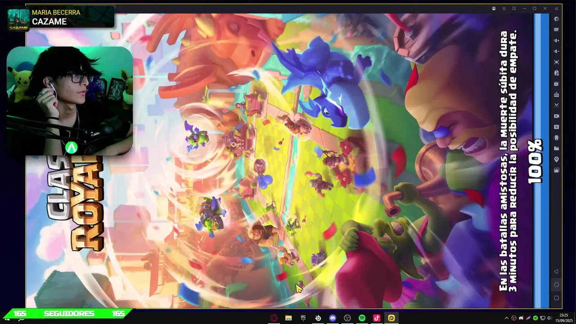Viewport: 576px width, 324px height.
Task: Click the SEGUIDORES follower counter banner
Action: tap(69, 314)
